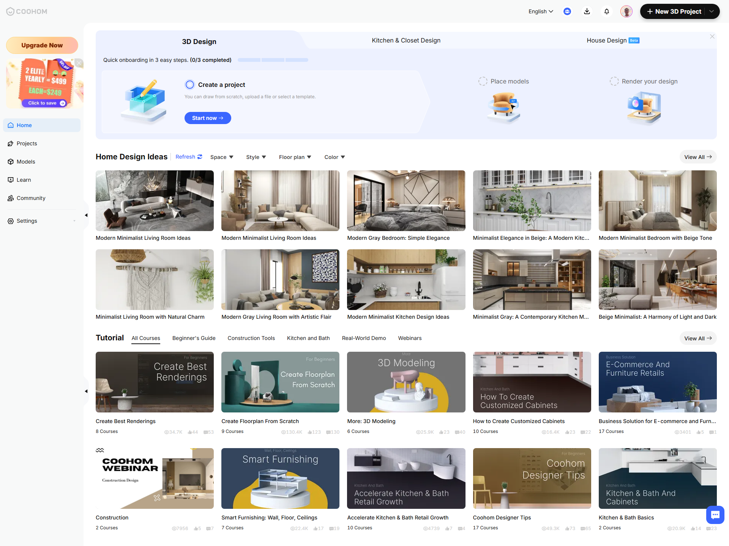The width and height of the screenshot is (729, 546).
Task: Expand the New 3D Project arrow
Action: click(x=712, y=11)
